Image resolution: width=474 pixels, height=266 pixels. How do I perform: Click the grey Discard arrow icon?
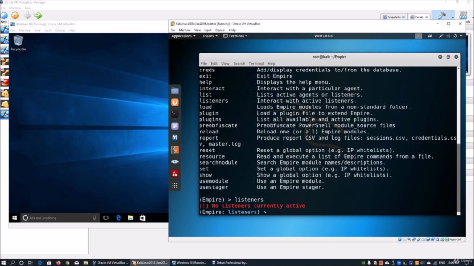tap(27, 16)
